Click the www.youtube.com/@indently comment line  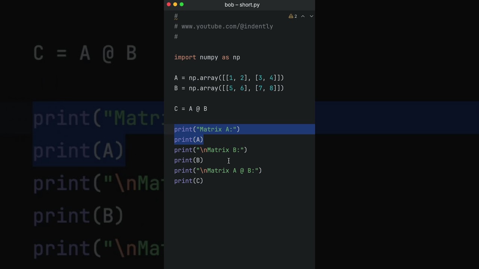coord(223,27)
